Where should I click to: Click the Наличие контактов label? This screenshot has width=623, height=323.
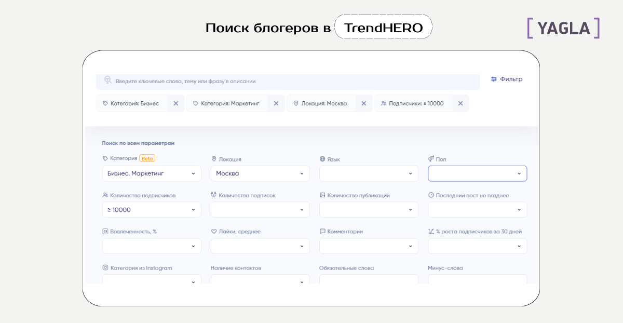point(236,268)
